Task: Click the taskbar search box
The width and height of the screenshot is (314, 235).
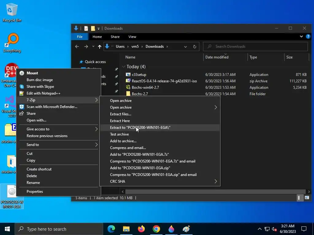Action: pos(59,229)
